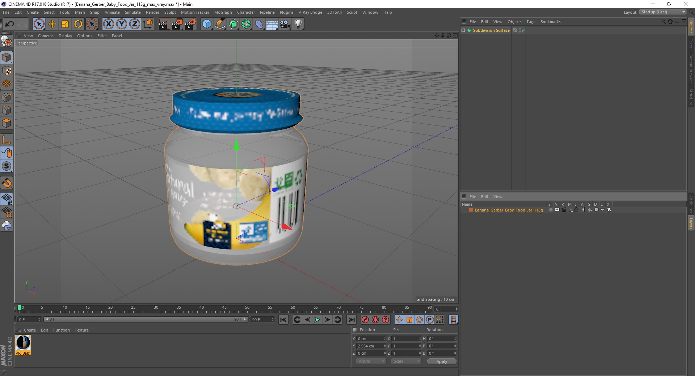Add a camera object
This screenshot has width=695, height=376.
pyautogui.click(x=285, y=24)
